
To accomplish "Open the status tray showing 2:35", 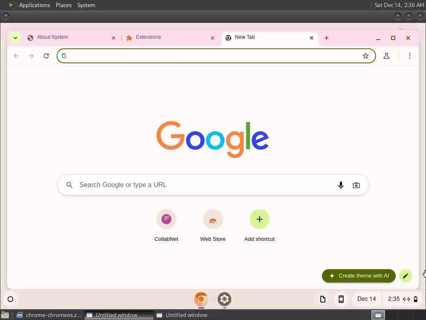I will (x=402, y=299).
